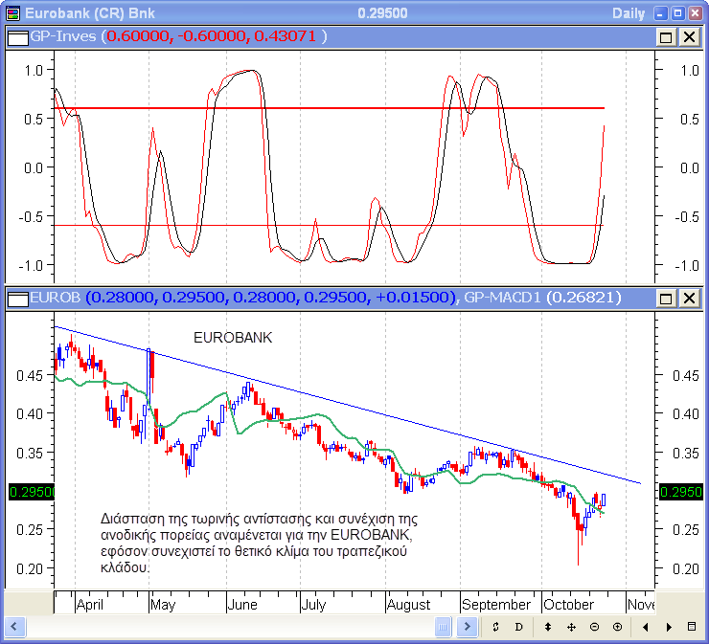Viewport: 709px width, 644px height.
Task: Open the GP-Inves pane menu icon
Action: [x=16, y=36]
